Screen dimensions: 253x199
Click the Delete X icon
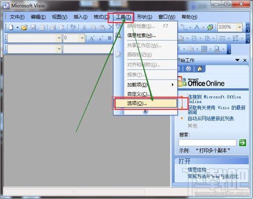[x=110, y=27]
